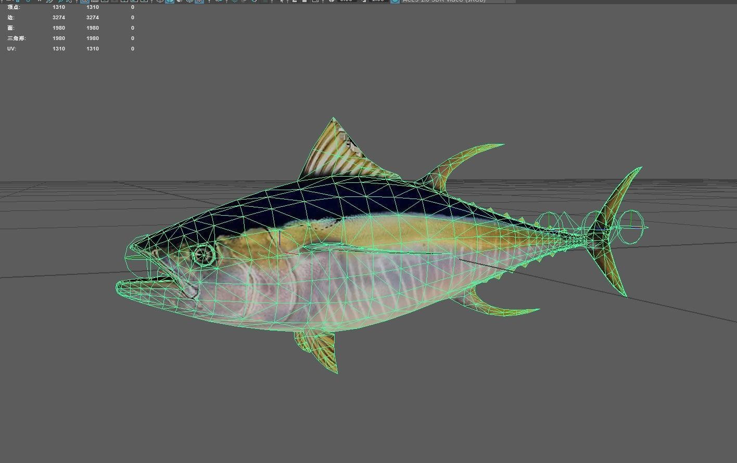Click the 三角形 label in the poly count HUD
Viewport: 737px width, 463px height.
(16, 38)
